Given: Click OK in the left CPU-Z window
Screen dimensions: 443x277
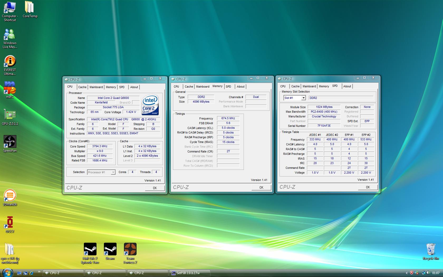Looking at the screenshot, I should click(x=155, y=188).
